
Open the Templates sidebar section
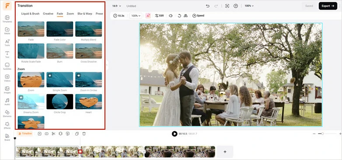click(x=7, y=19)
